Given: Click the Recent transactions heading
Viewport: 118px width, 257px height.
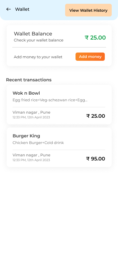Looking at the screenshot, I should [29, 80].
